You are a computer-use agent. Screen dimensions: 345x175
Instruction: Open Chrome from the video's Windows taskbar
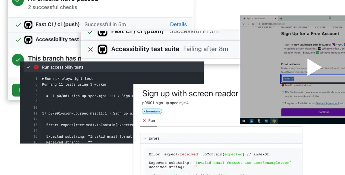(274, 121)
